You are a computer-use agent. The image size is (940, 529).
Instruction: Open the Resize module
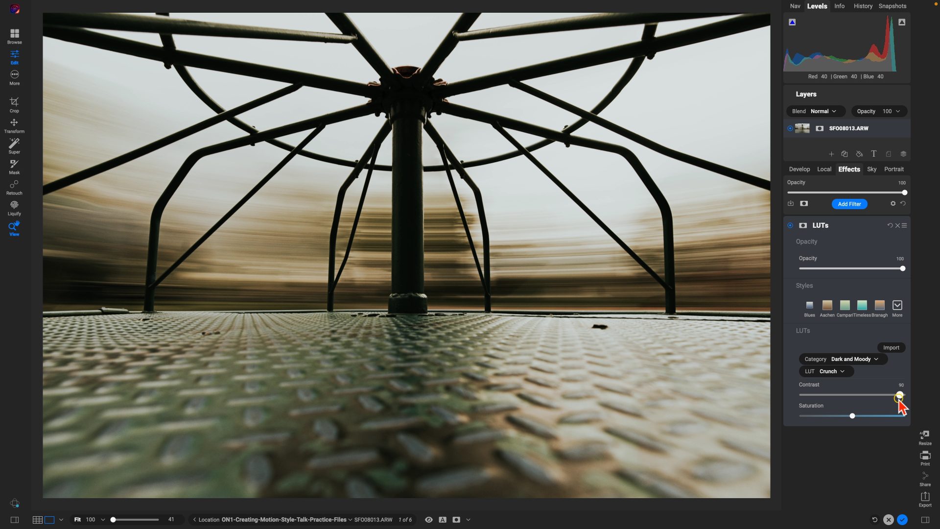pyautogui.click(x=925, y=437)
